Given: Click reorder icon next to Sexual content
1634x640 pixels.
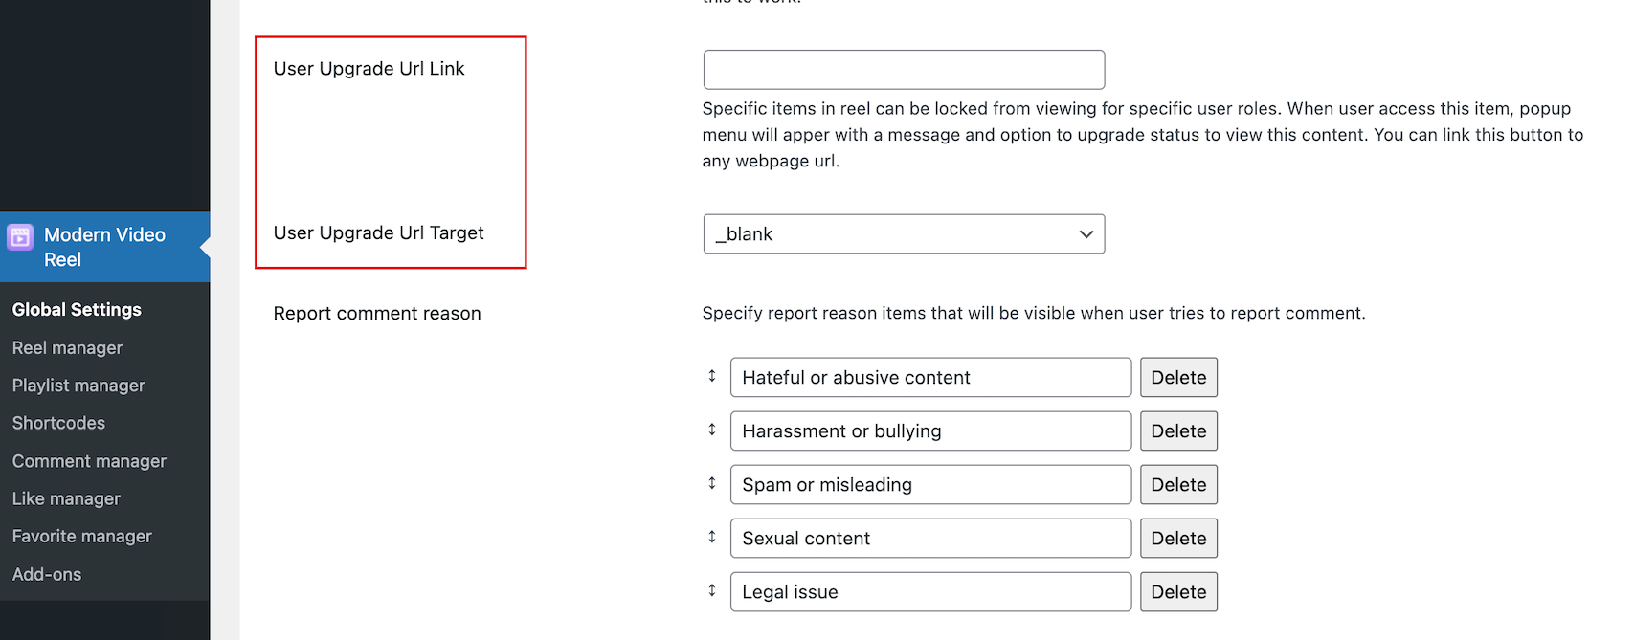Looking at the screenshot, I should (x=712, y=537).
